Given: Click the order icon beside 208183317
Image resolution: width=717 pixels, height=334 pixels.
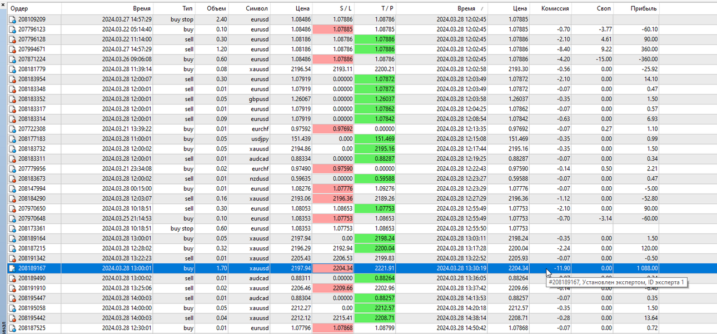Looking at the screenshot, I should coord(13,109).
